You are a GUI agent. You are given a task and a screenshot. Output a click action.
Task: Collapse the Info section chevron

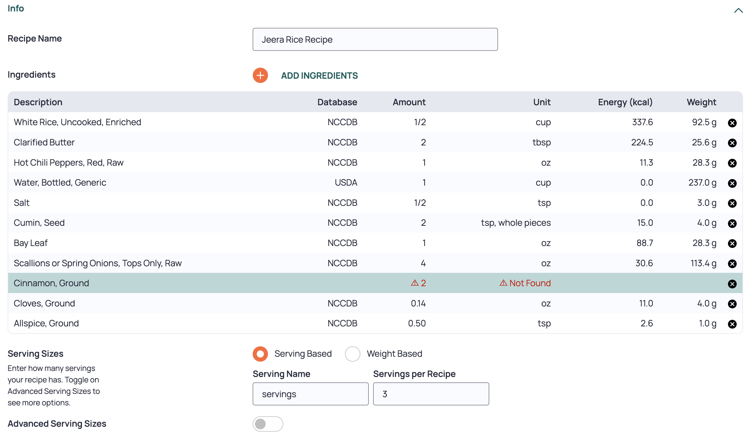click(x=738, y=10)
